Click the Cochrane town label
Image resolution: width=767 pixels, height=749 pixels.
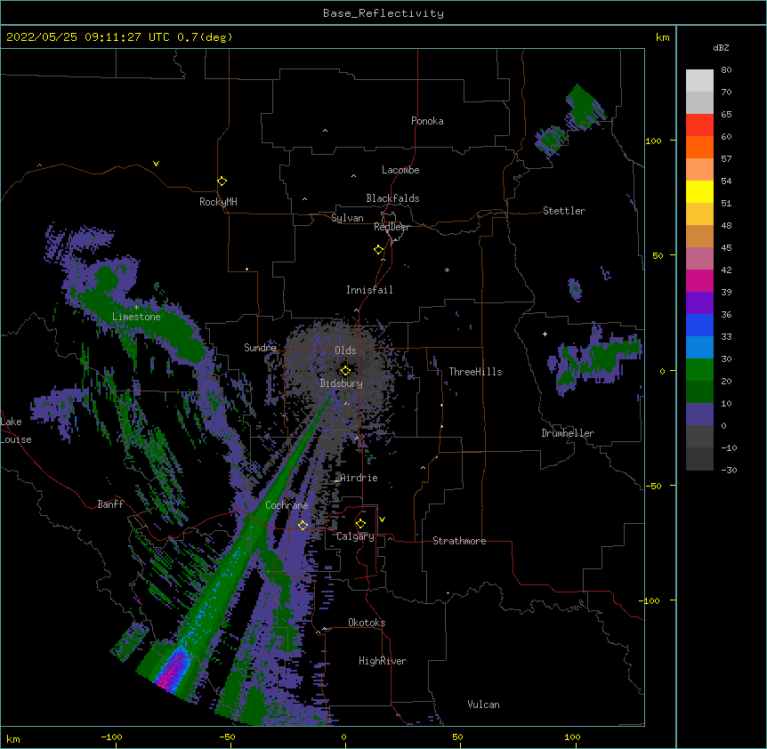coord(287,505)
